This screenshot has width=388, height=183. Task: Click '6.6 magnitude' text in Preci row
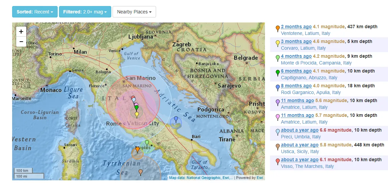[335, 130]
